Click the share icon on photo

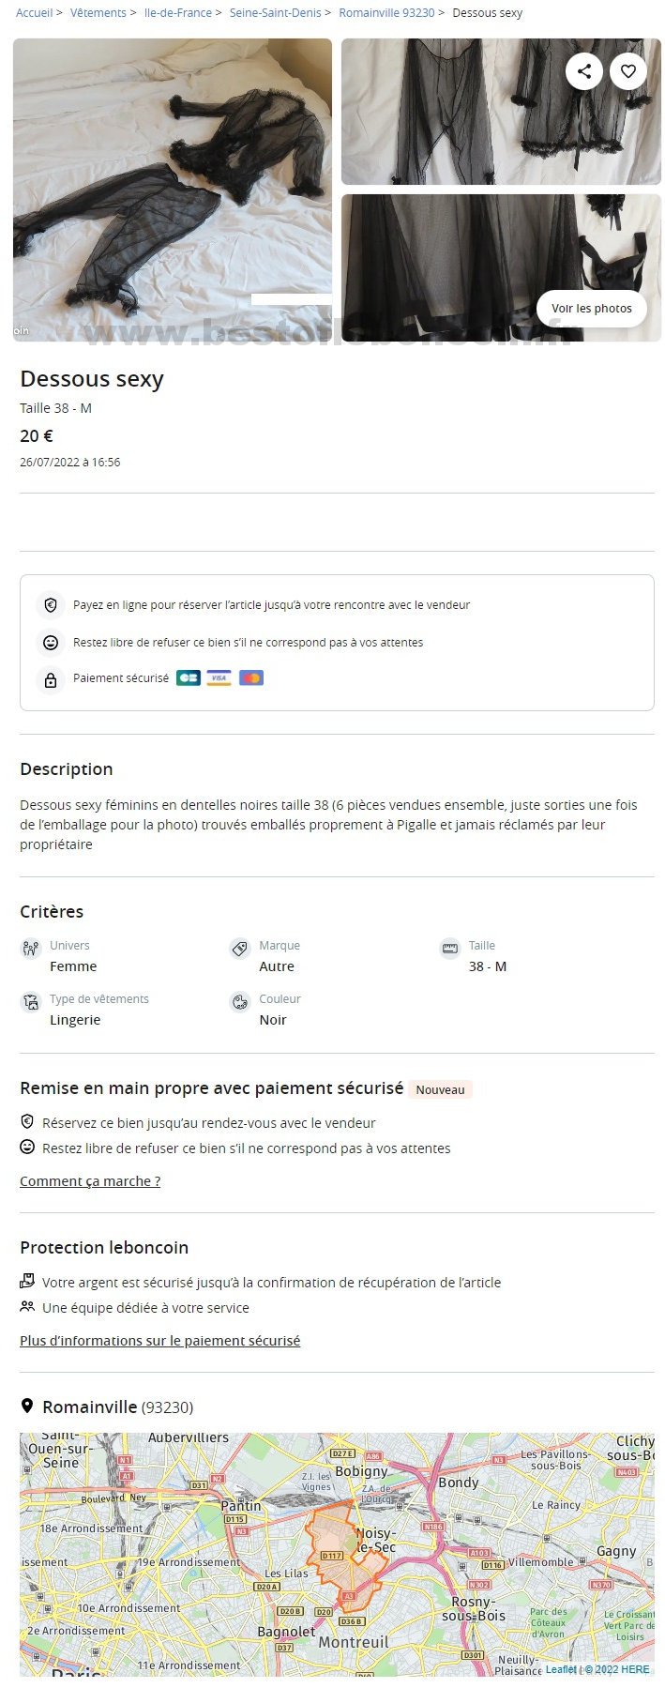[584, 70]
